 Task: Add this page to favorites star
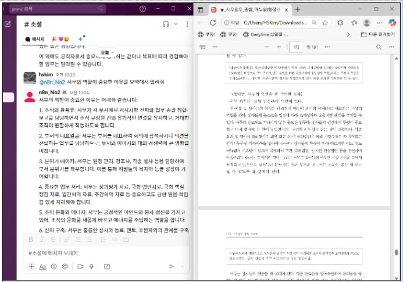click(325, 23)
